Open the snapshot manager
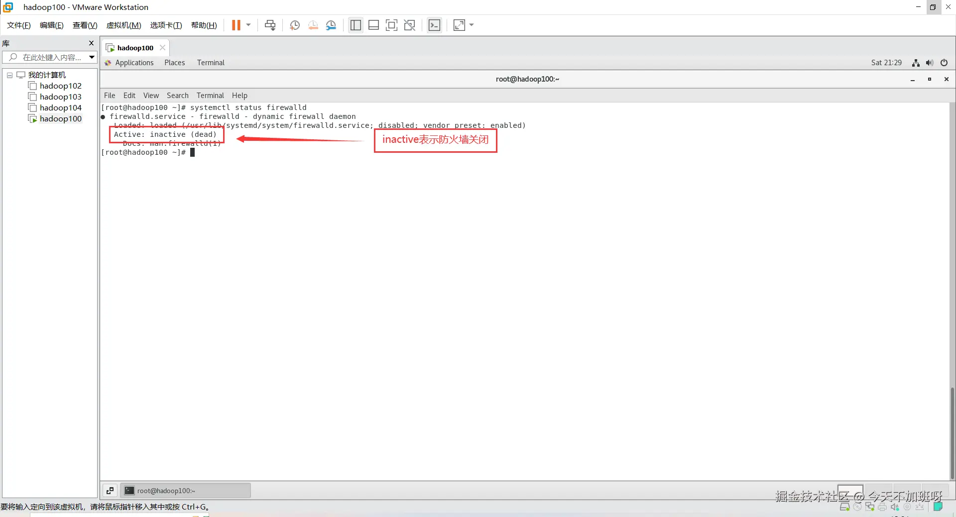 (331, 25)
